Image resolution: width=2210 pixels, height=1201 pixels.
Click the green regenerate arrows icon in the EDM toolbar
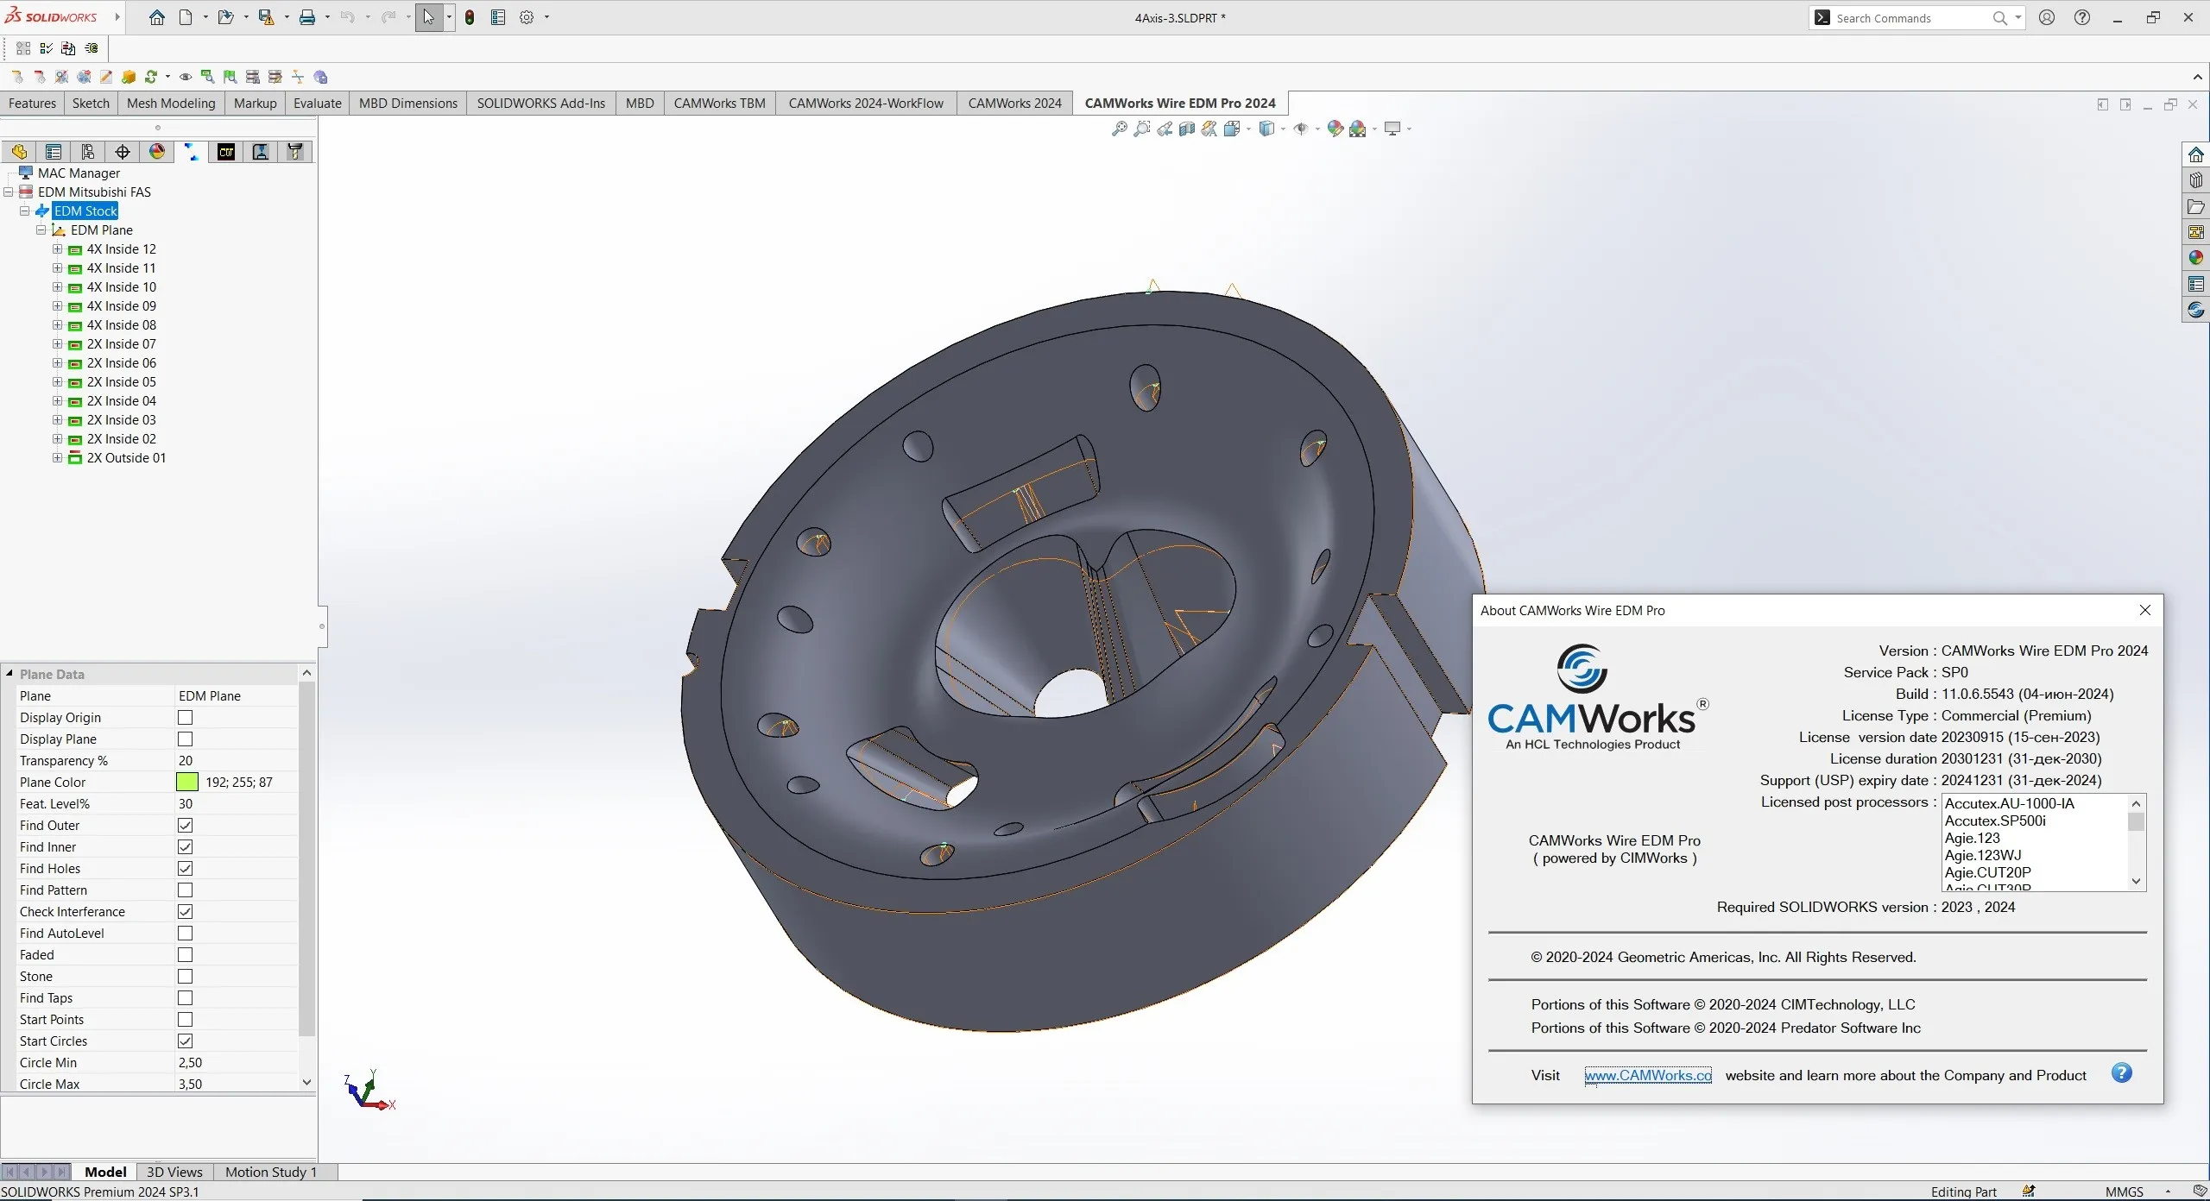(151, 77)
